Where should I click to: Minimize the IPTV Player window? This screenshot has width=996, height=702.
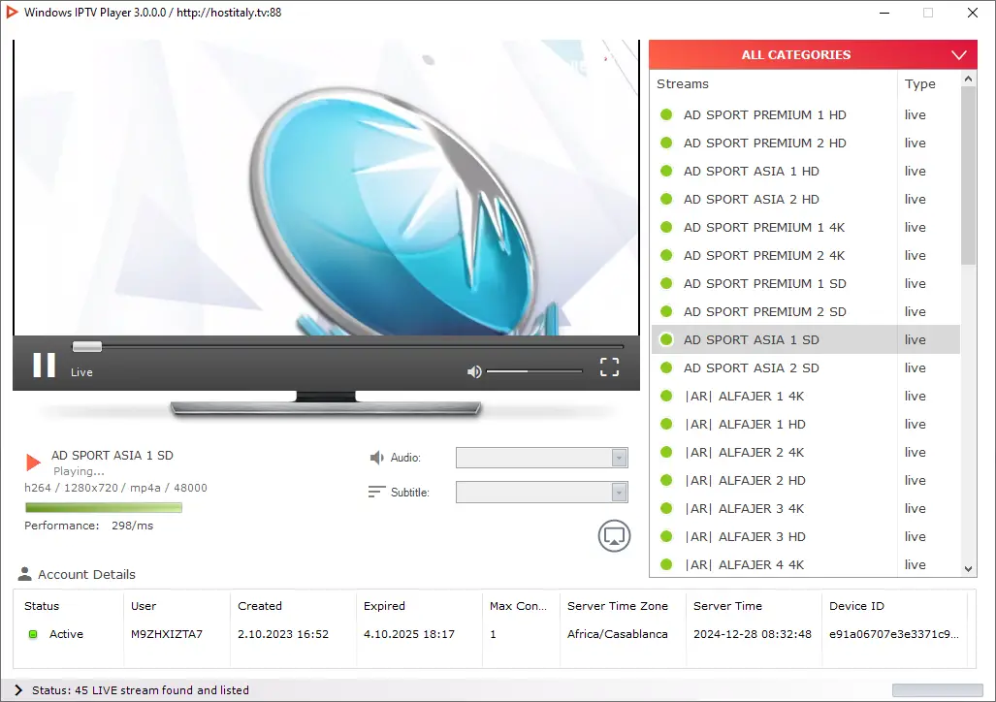pyautogui.click(x=884, y=13)
